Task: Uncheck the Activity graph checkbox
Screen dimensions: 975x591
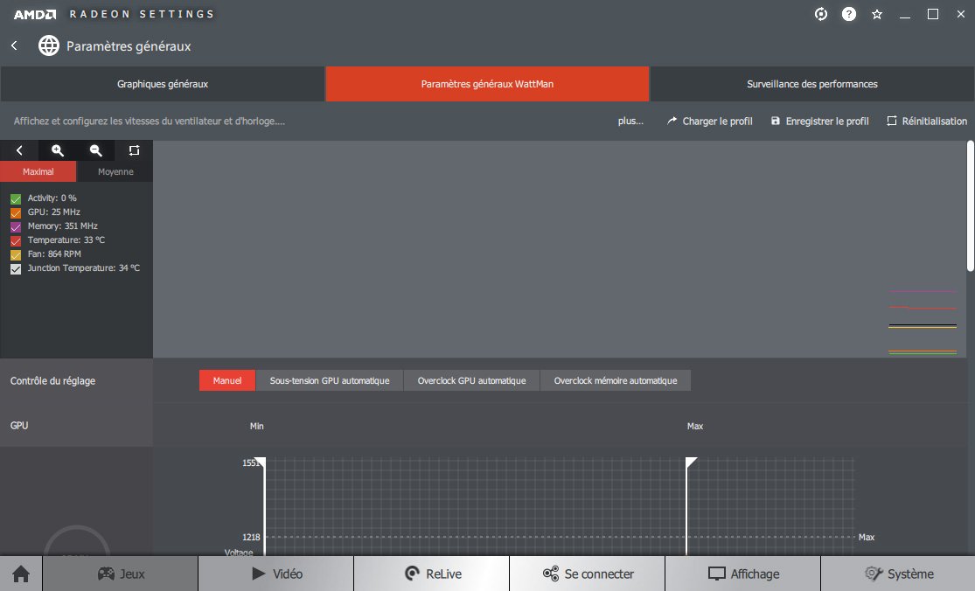Action: click(16, 198)
